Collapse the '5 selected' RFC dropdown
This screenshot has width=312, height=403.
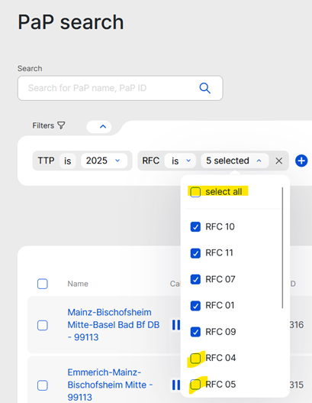click(235, 161)
